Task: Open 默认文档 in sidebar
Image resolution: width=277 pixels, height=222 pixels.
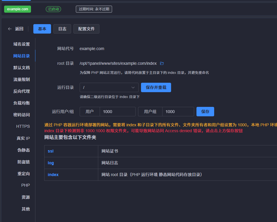Action: tap(22, 68)
